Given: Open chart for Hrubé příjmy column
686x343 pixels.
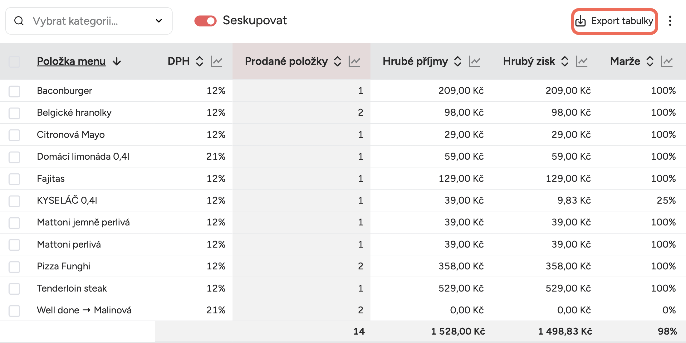Looking at the screenshot, I should click(x=474, y=61).
